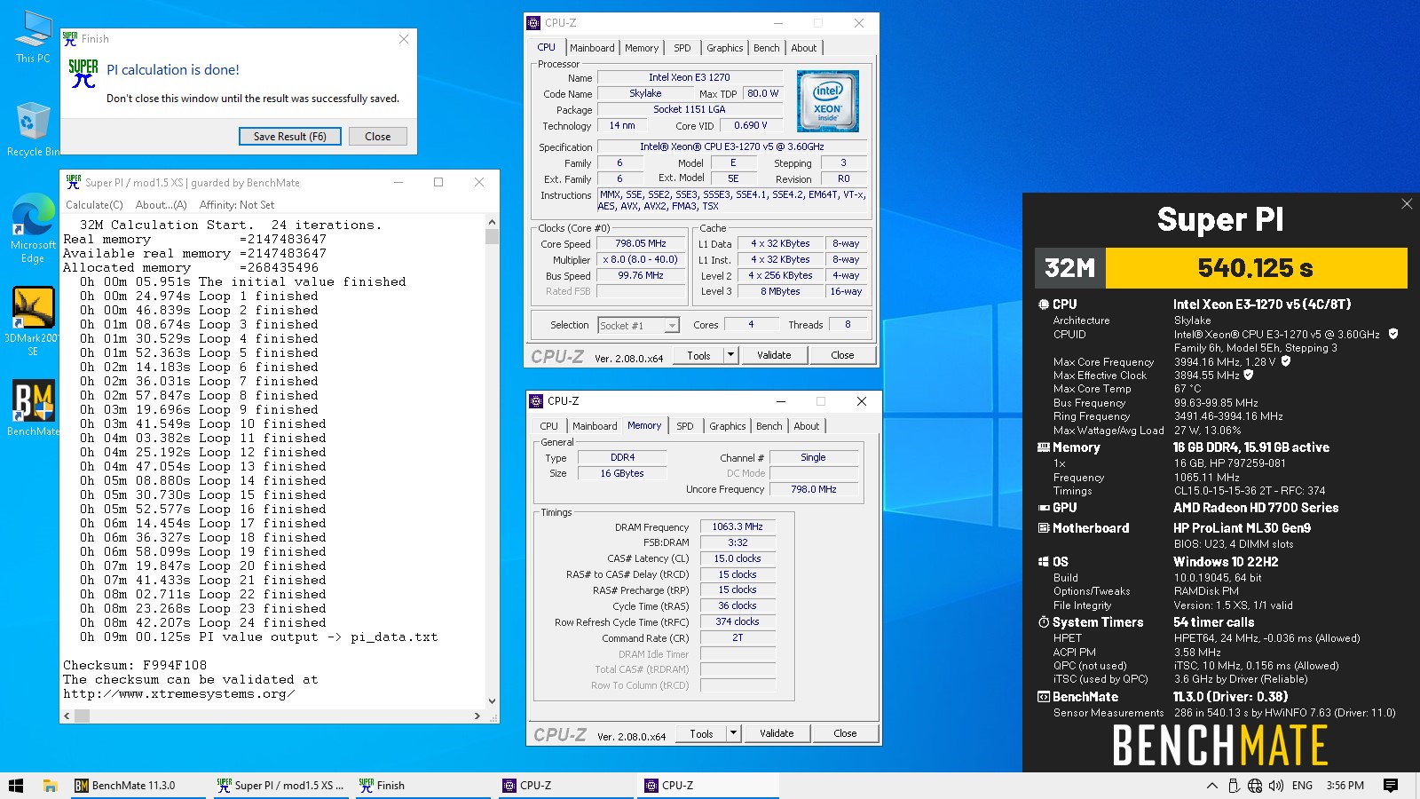
Task: Click CPU-Z title icon in top window
Action: point(533,23)
